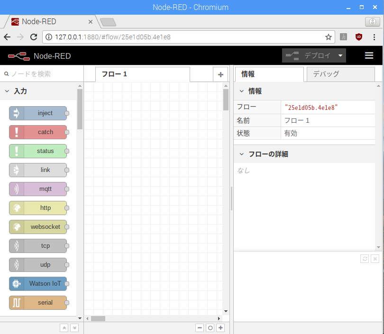The height and width of the screenshot is (334, 384).
Task: Select the websocket input node
Action: [38, 227]
